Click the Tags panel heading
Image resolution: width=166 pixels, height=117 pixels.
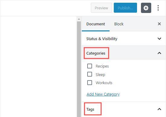coord(90,109)
